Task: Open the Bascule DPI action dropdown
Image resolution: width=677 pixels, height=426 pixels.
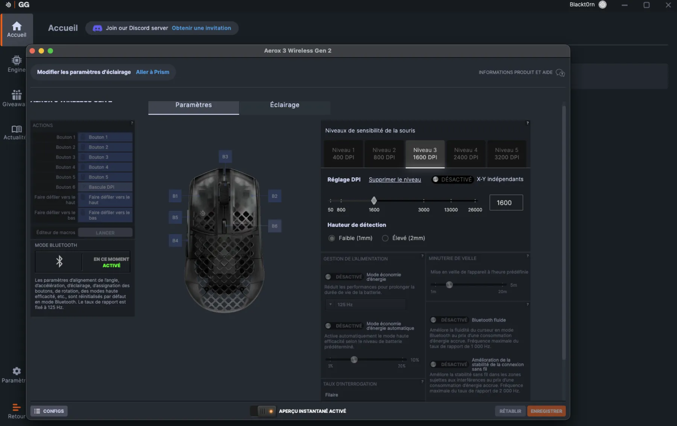Action: [x=105, y=187]
